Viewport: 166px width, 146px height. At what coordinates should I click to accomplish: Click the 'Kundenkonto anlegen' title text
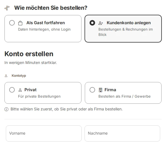129,23
